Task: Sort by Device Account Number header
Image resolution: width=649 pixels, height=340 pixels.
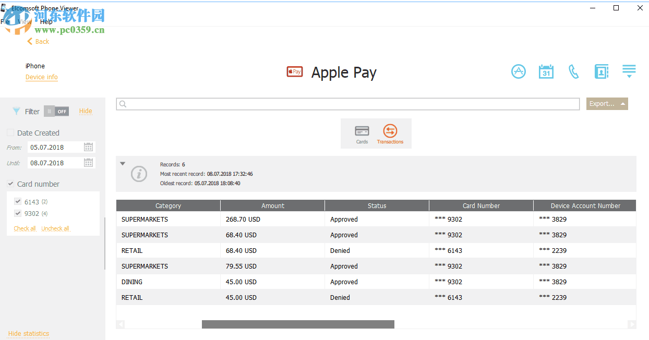Action: (x=585, y=205)
